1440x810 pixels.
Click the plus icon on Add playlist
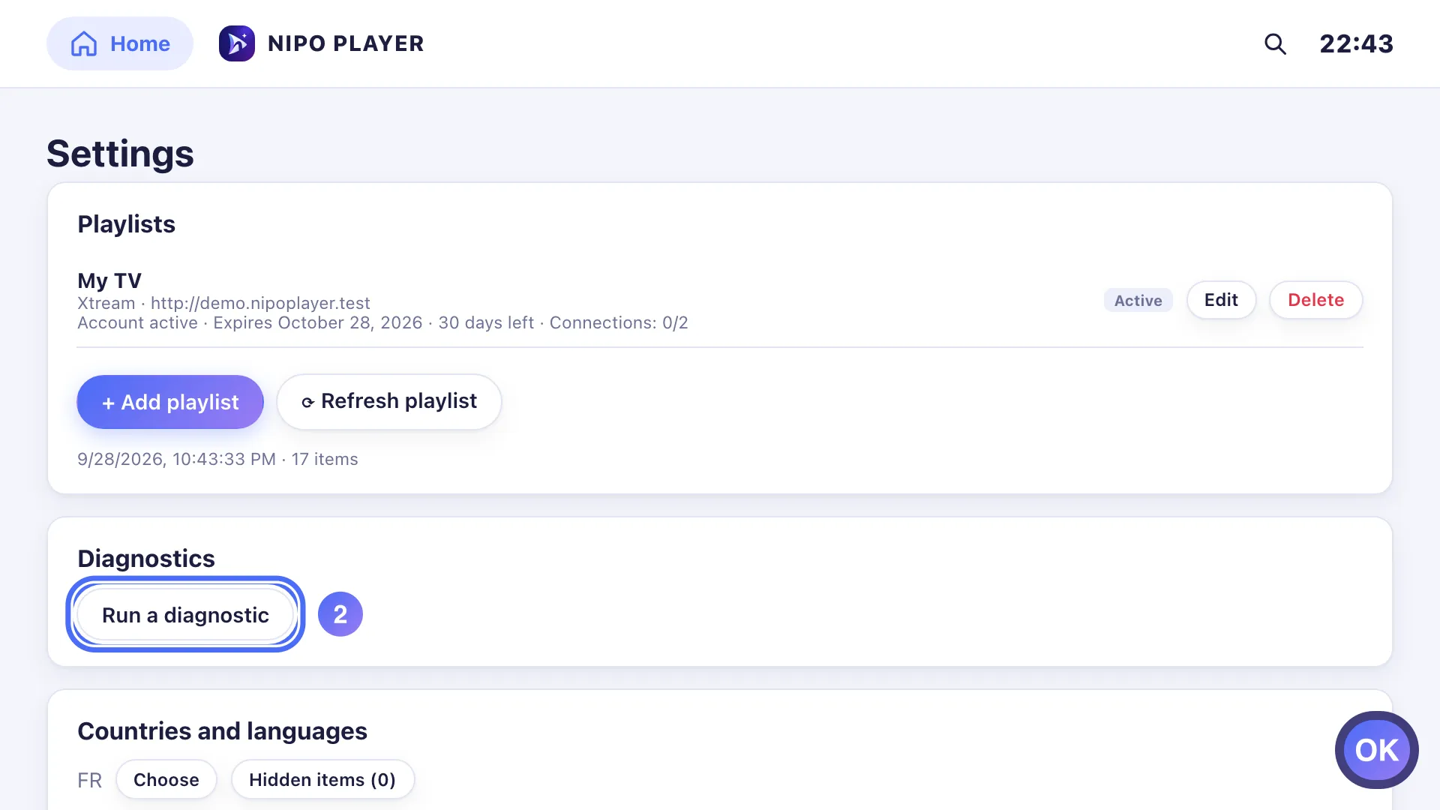[x=108, y=403]
